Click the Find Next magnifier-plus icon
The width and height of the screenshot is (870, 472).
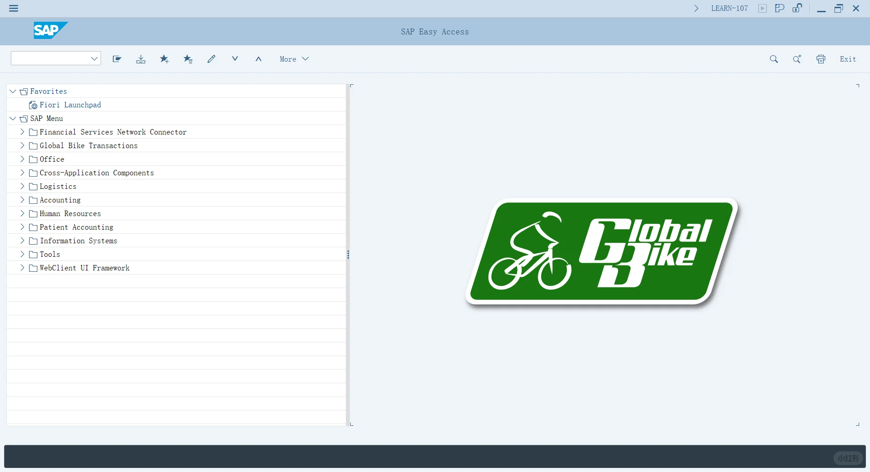click(797, 59)
